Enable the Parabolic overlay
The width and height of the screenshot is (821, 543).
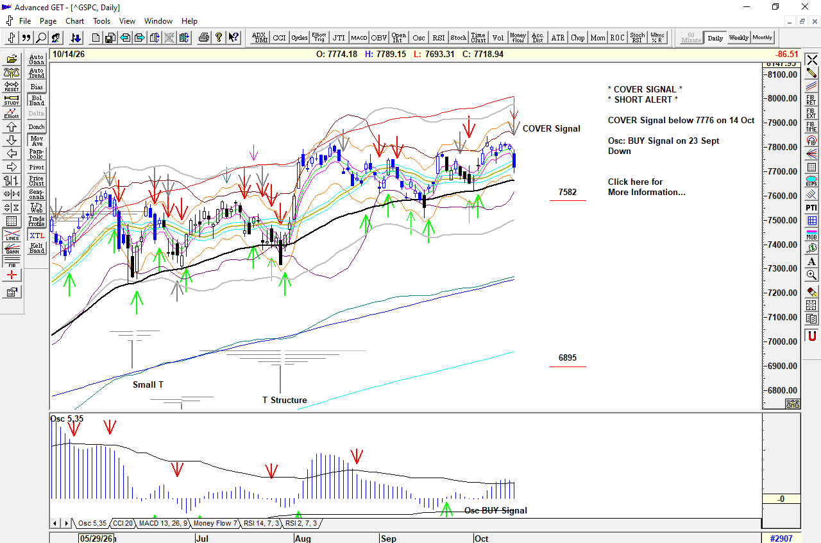pos(37,154)
